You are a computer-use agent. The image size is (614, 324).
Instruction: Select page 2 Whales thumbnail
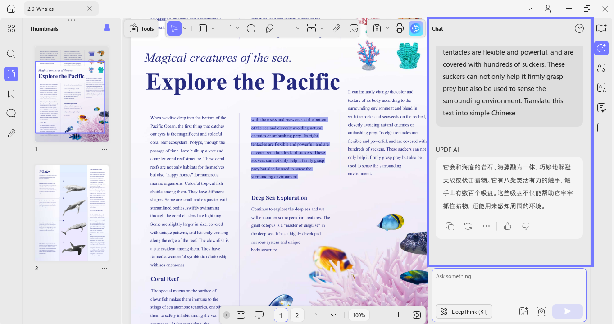pyautogui.click(x=72, y=213)
